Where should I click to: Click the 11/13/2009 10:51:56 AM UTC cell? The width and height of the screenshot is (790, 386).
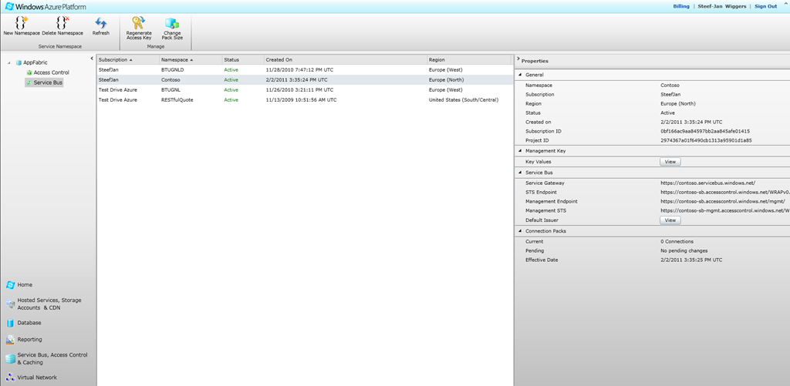click(x=302, y=100)
